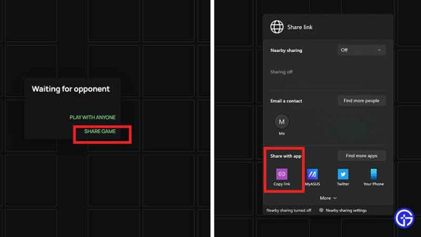Click the 'Sharing off' status label
Screen dimensions: 421x237
pyautogui.click(x=281, y=72)
